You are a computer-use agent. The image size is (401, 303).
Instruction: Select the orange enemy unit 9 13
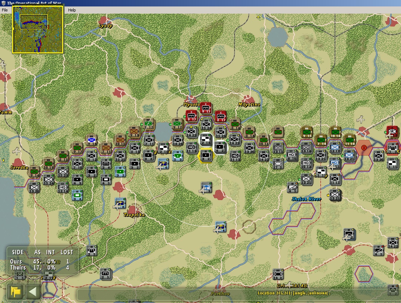click(134, 132)
